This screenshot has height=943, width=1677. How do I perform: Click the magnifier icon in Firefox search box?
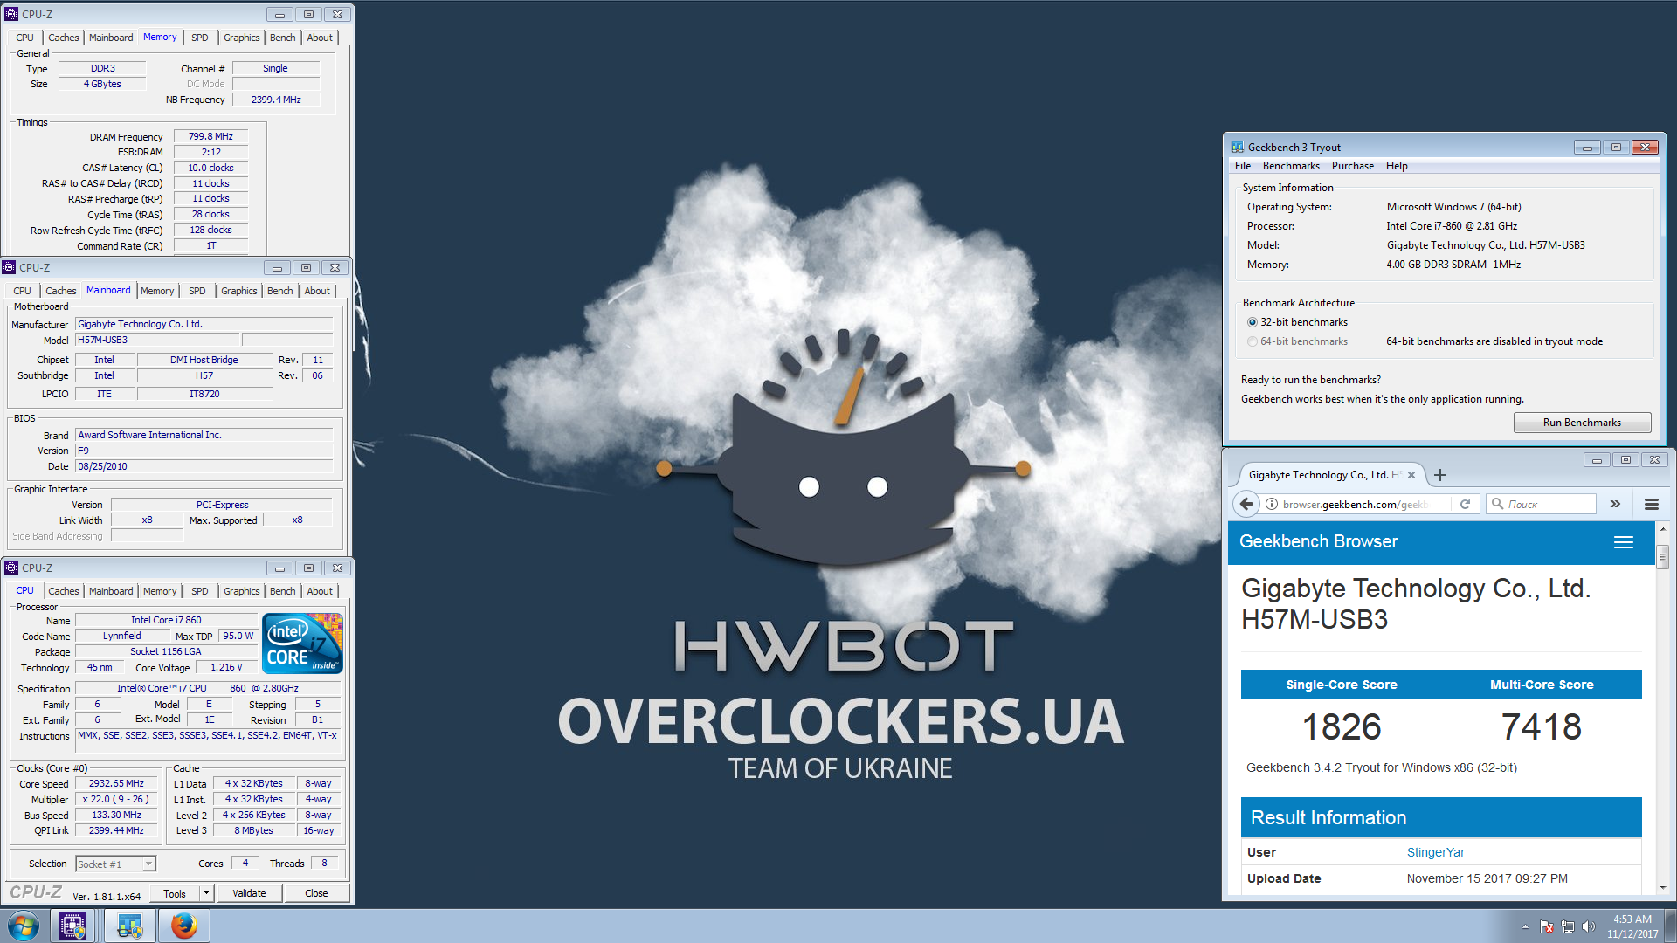tap(1497, 504)
